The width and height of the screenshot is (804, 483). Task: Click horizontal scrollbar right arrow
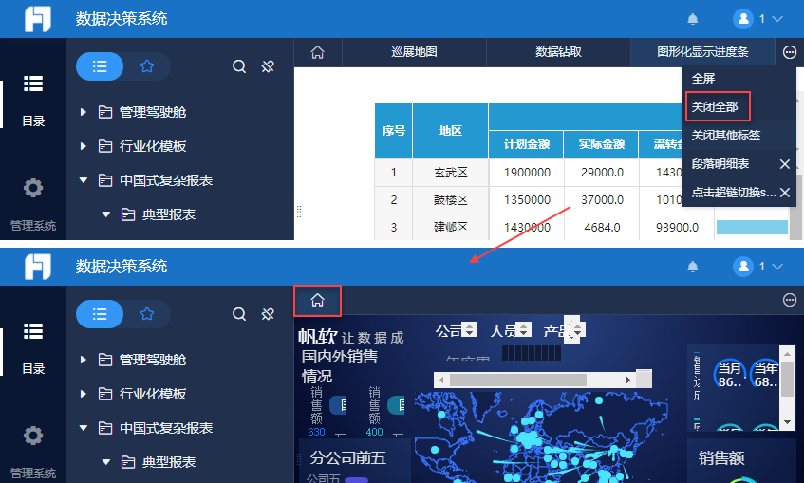tap(627, 380)
